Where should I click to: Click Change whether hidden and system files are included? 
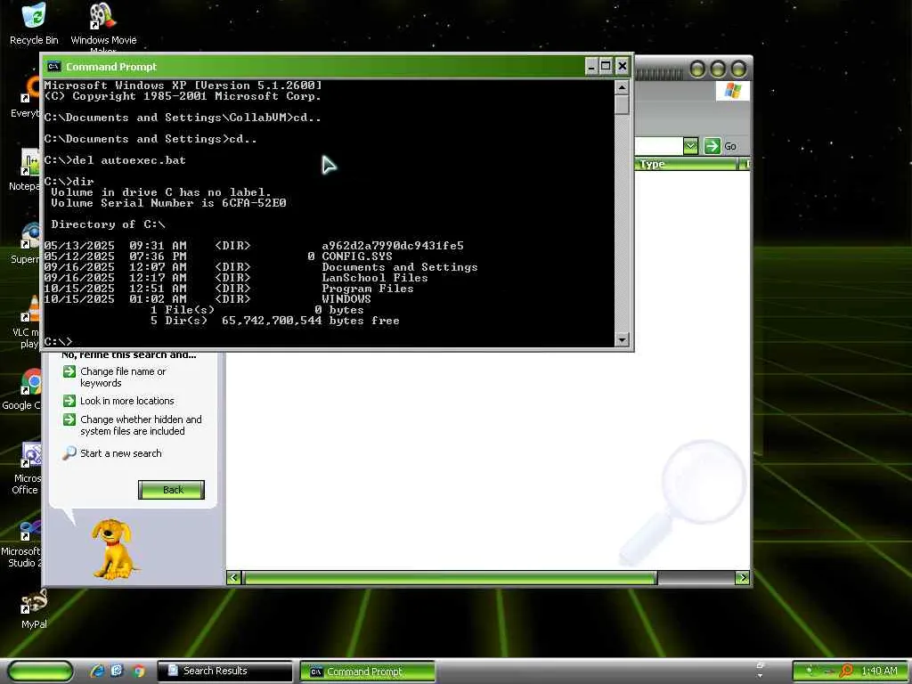(141, 425)
